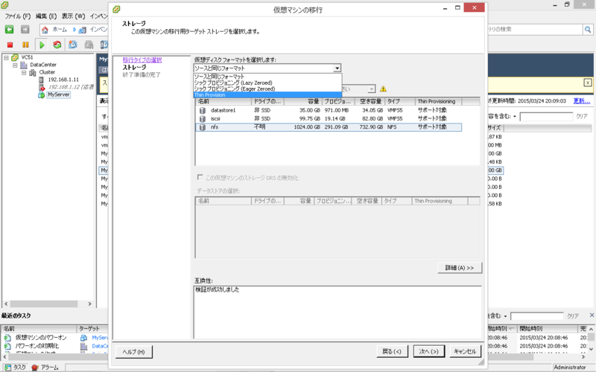Collapse the DataCenter tree node
The height and width of the screenshot is (372, 596).
tap(15, 65)
